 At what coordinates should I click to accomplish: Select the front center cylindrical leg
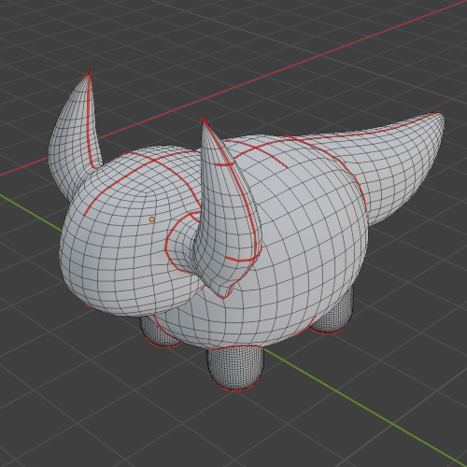[x=235, y=369]
